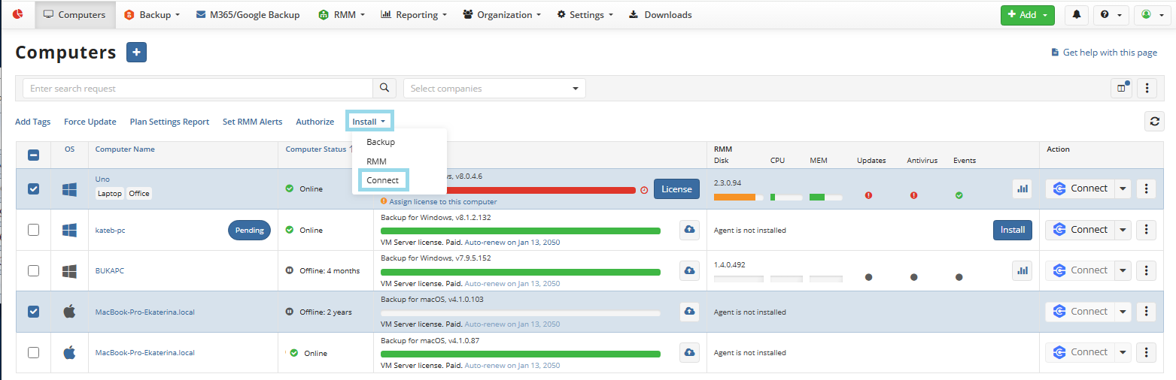Open the three-dot menu beside column layout

point(1146,89)
